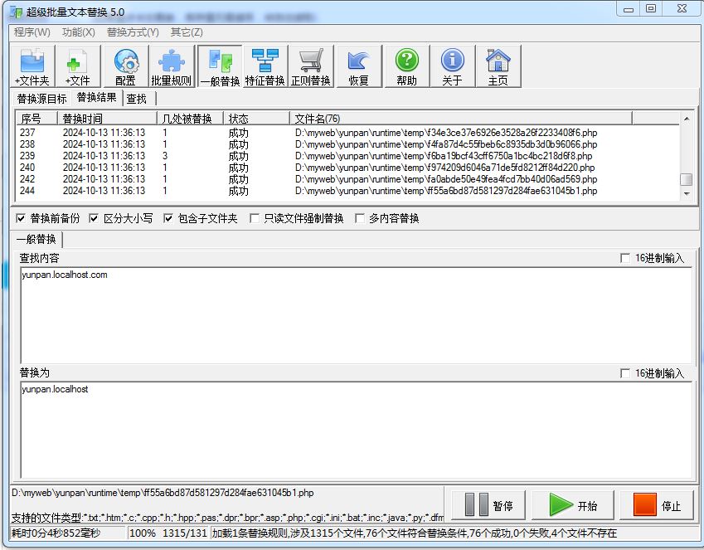Click the +文件 add file icon
The width and height of the screenshot is (704, 550).
(77, 66)
